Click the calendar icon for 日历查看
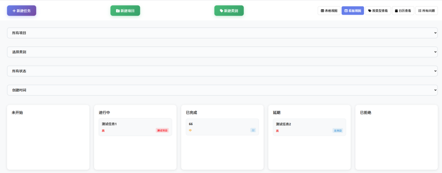The height and width of the screenshot is (173, 442). 397,11
